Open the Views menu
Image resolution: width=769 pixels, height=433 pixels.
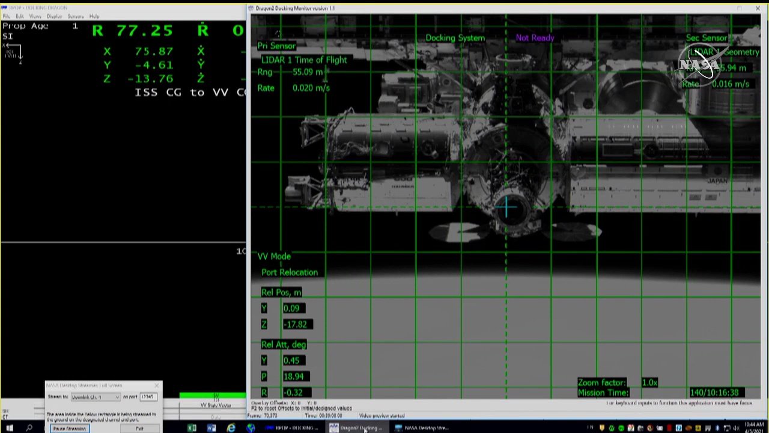tap(35, 16)
